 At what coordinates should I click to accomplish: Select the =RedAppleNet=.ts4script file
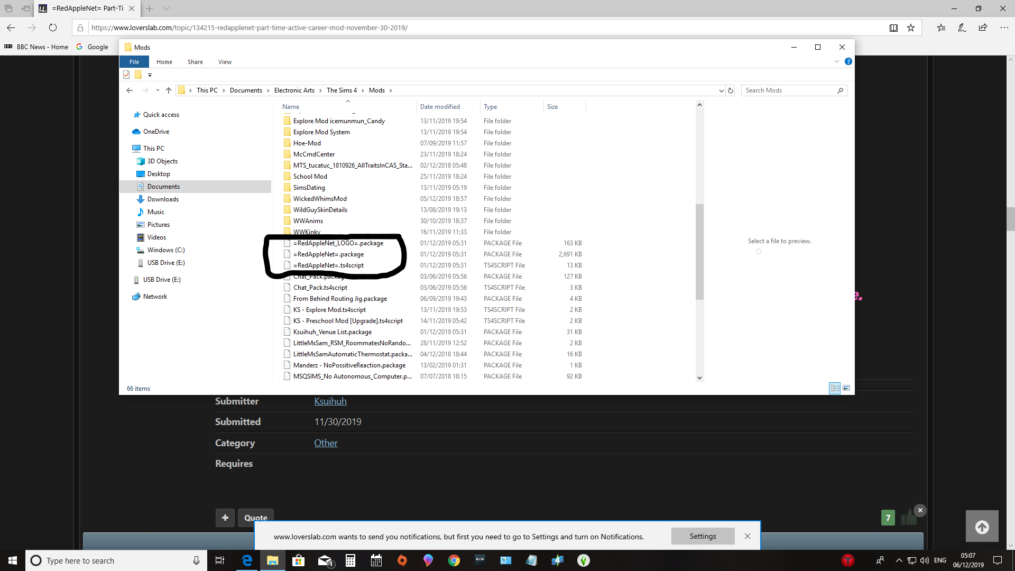click(x=328, y=265)
